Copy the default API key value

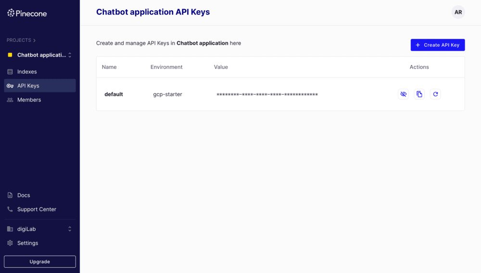419,94
